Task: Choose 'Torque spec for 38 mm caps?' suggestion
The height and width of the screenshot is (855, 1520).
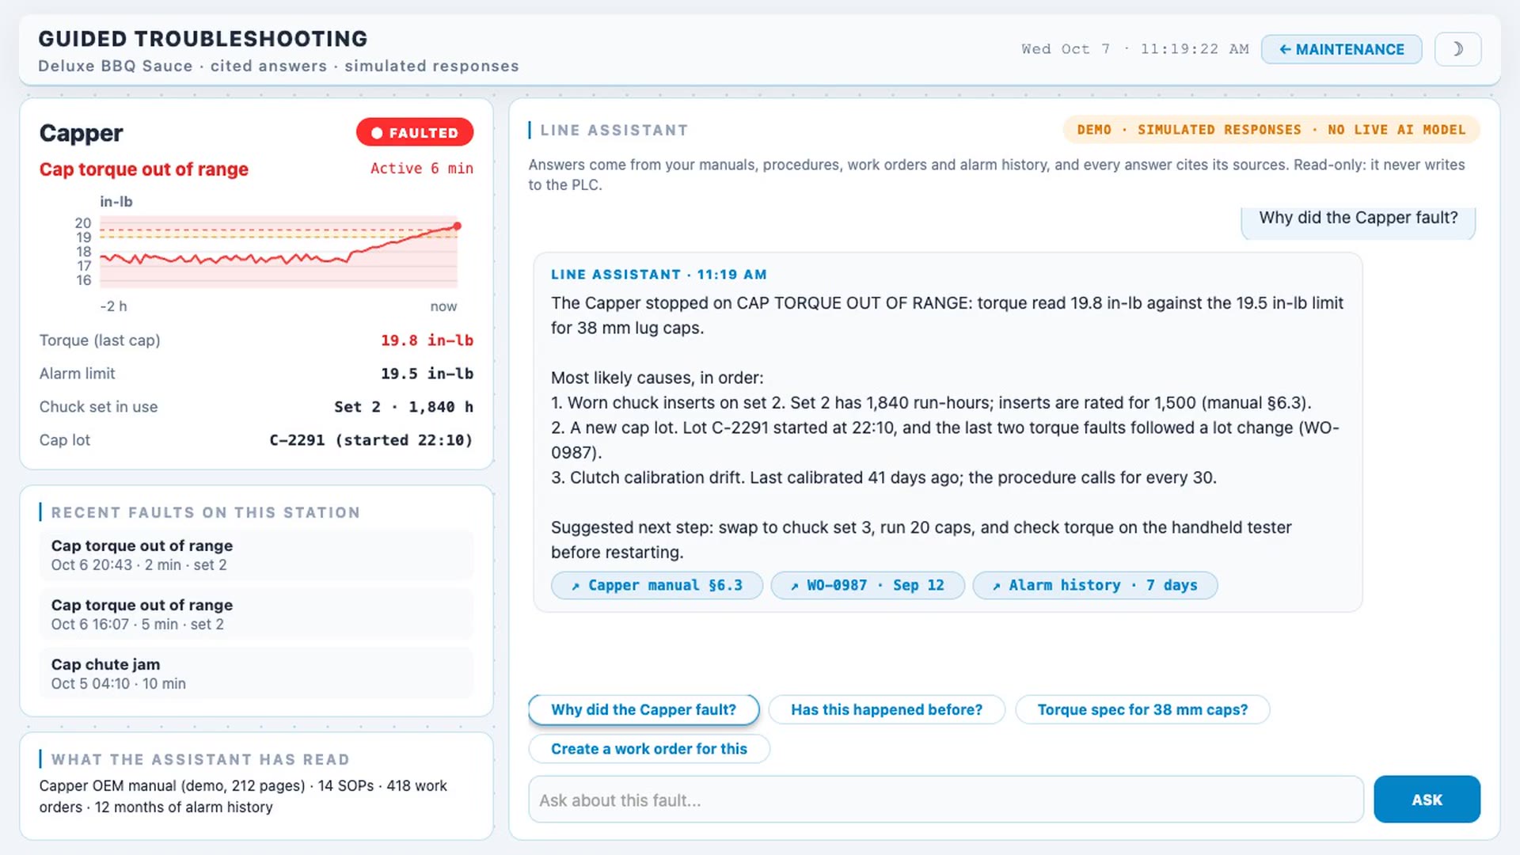Action: click(1142, 709)
